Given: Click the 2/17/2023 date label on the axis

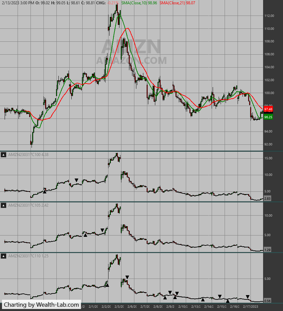Looking at the screenshot, I should point(251,307).
